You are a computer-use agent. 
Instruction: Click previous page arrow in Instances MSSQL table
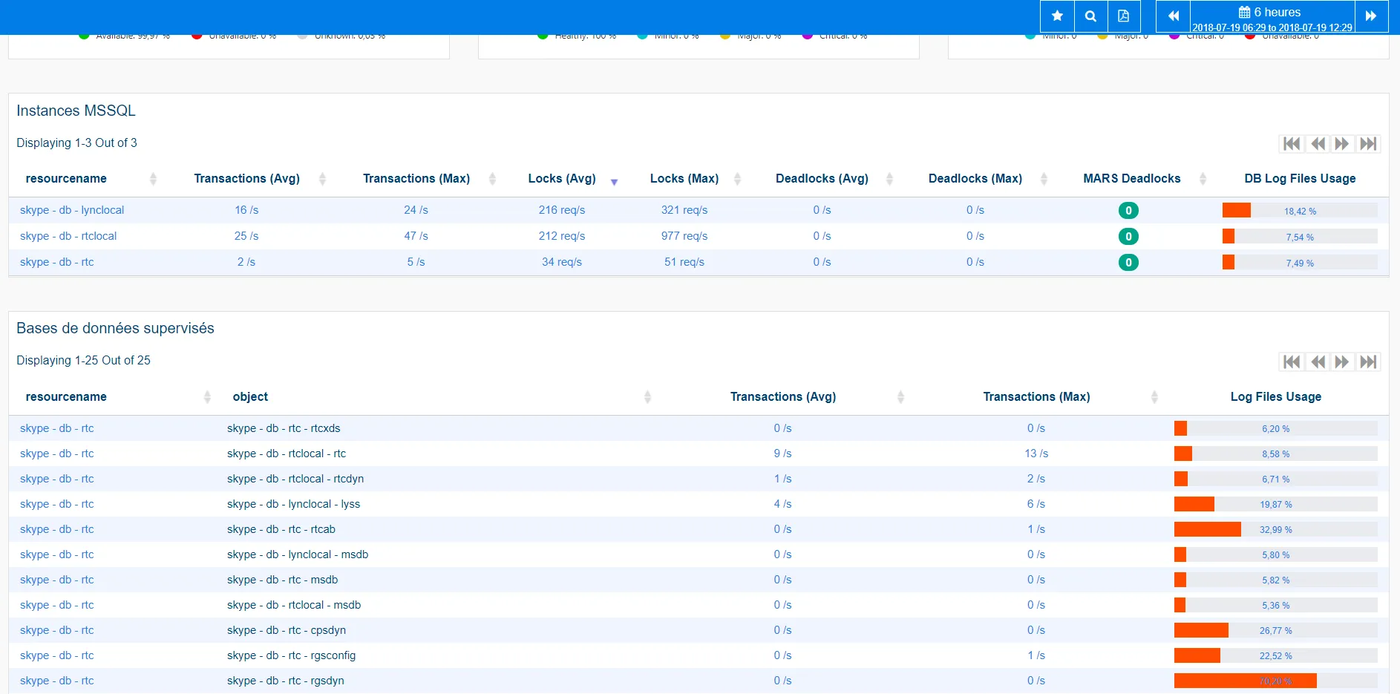click(1317, 143)
